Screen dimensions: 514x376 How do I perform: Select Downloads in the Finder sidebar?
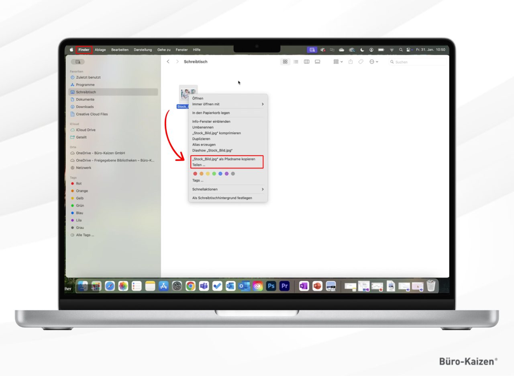point(85,107)
